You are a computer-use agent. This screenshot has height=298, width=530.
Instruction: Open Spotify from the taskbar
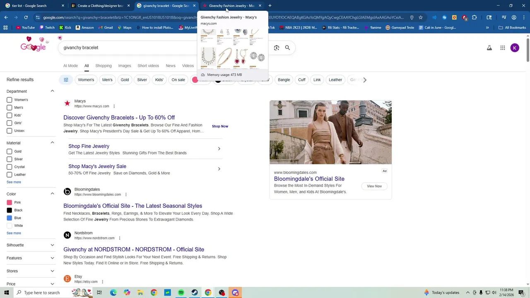(x=181, y=293)
